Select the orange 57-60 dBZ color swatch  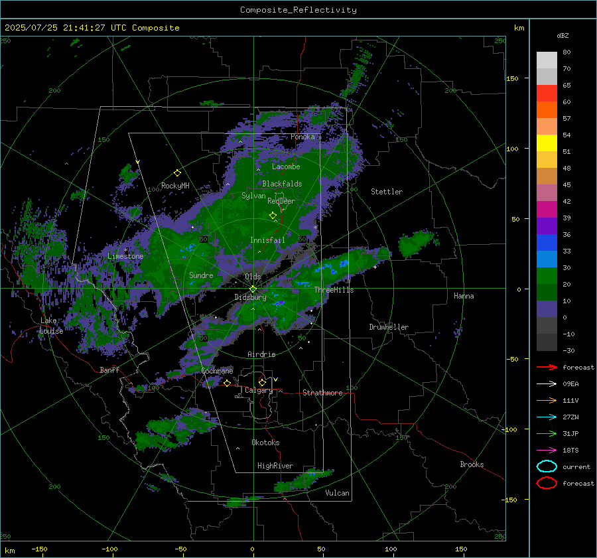[x=547, y=110]
